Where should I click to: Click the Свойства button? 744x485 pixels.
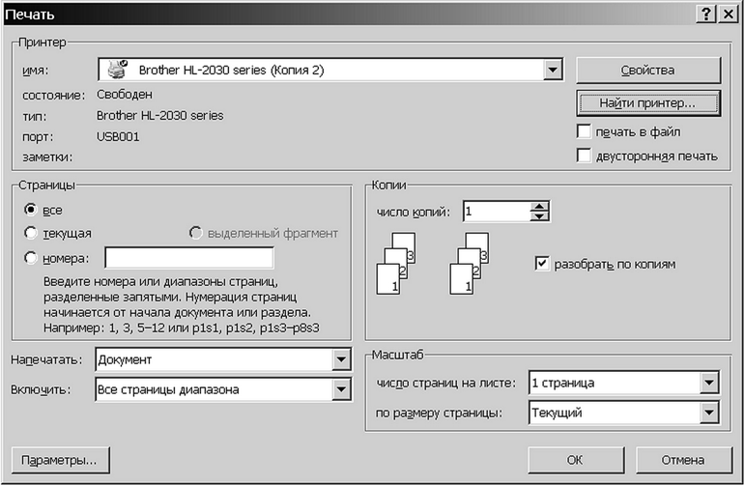(x=648, y=71)
